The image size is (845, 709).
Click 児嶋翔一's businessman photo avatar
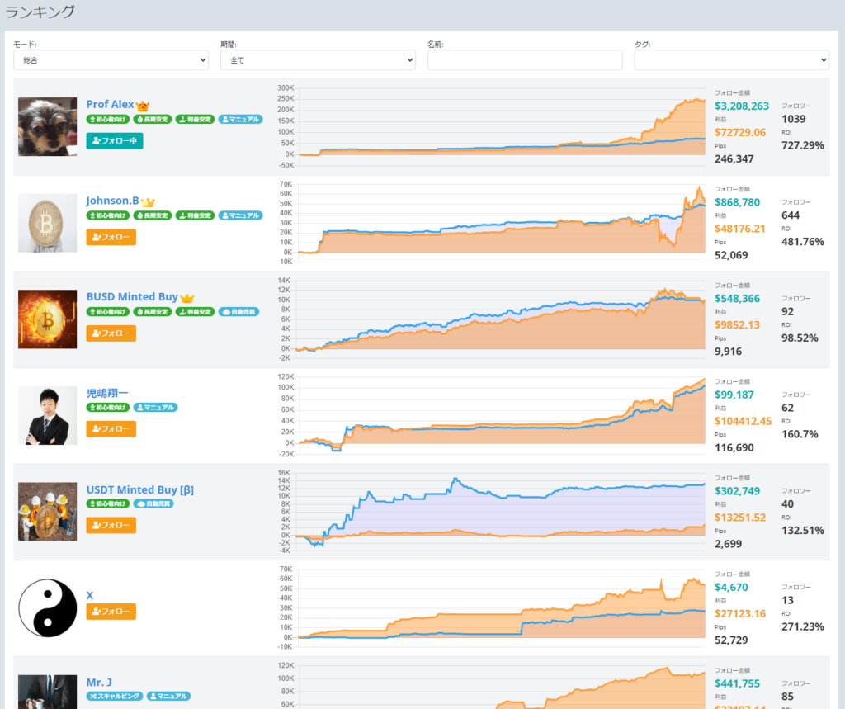click(47, 415)
